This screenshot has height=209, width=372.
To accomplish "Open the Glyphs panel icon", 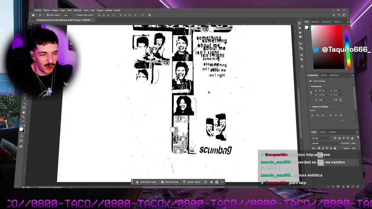I will click(x=302, y=66).
